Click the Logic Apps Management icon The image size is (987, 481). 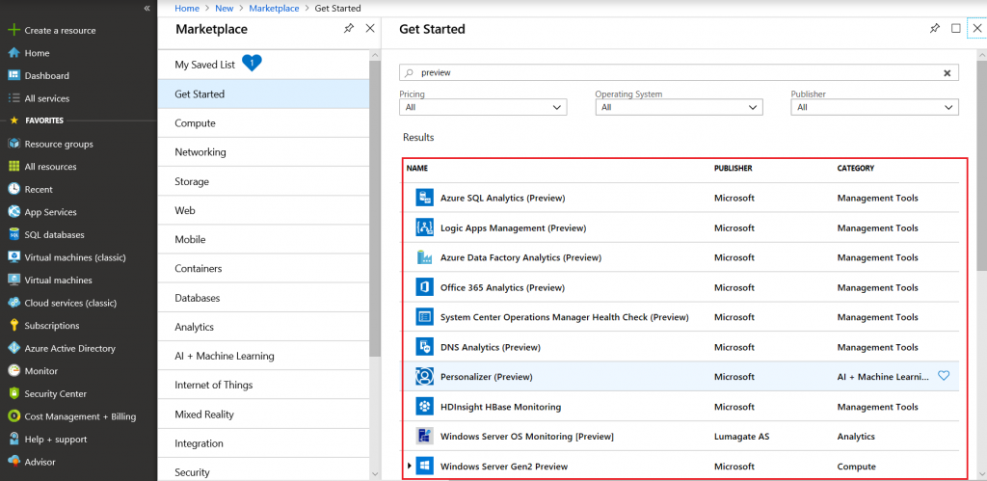click(425, 227)
